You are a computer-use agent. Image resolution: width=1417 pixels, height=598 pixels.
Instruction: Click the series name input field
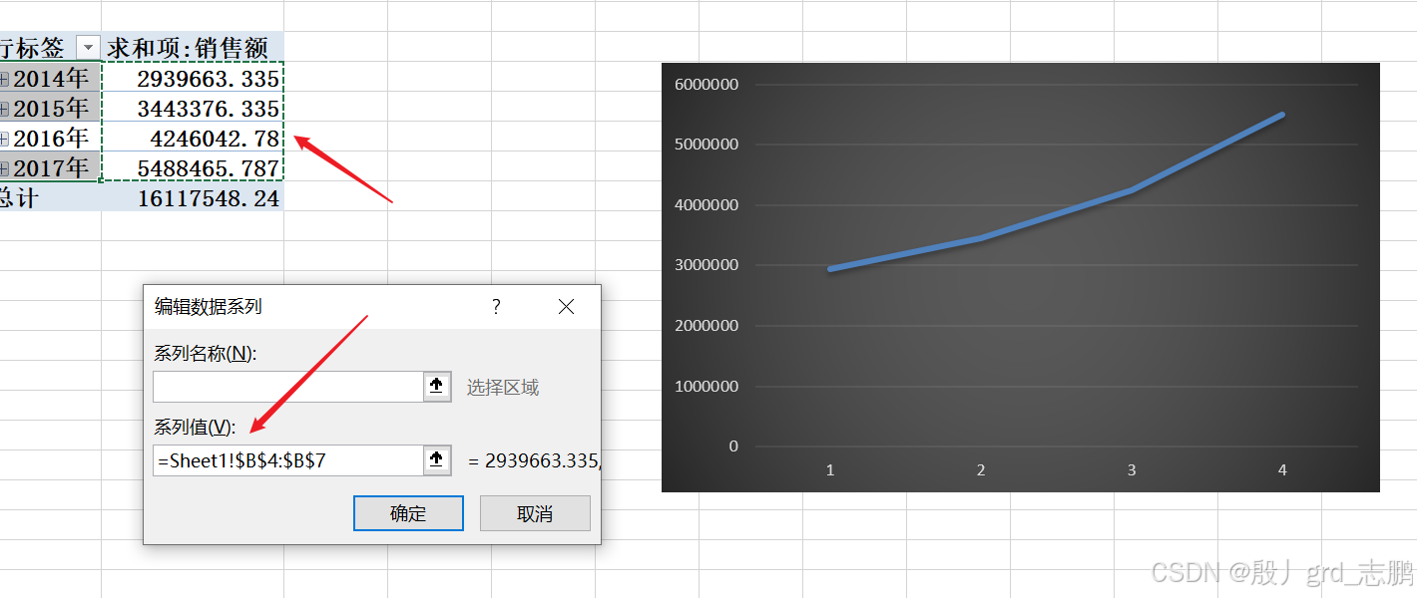point(289,387)
